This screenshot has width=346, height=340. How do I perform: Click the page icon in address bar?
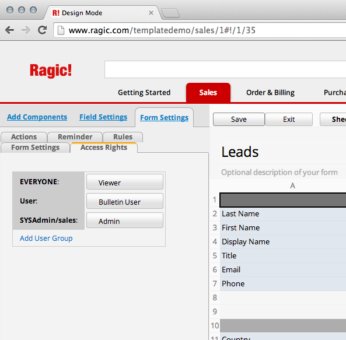tap(61, 30)
